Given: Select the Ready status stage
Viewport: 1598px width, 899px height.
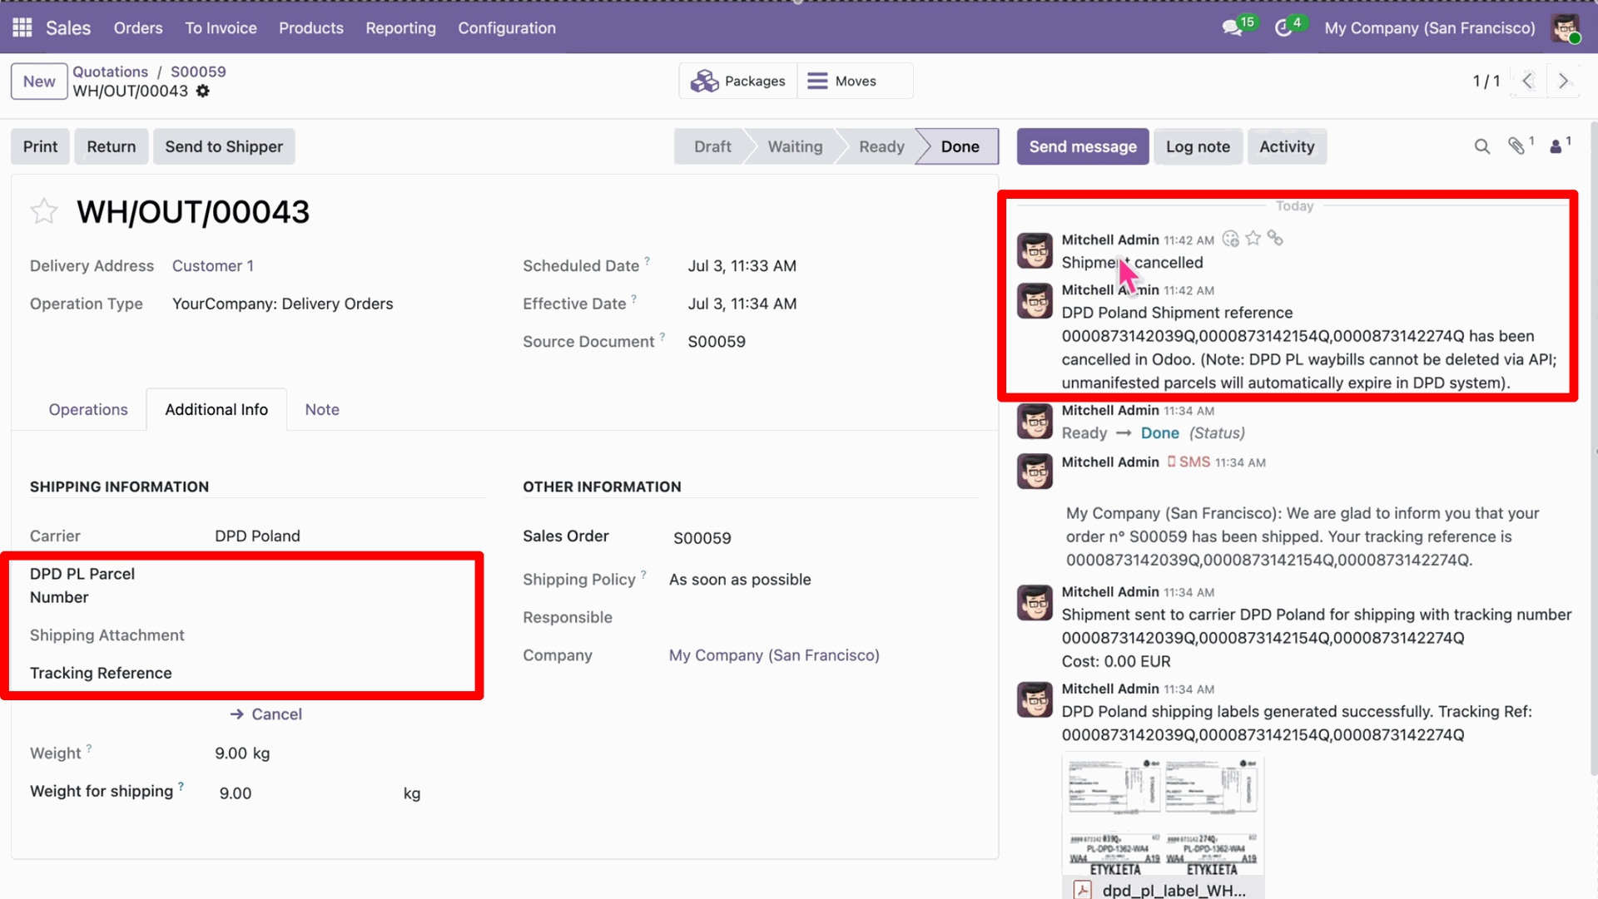Looking at the screenshot, I should 881,146.
